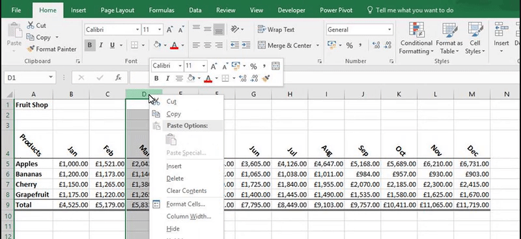Click Select All corner triangle

(8, 94)
